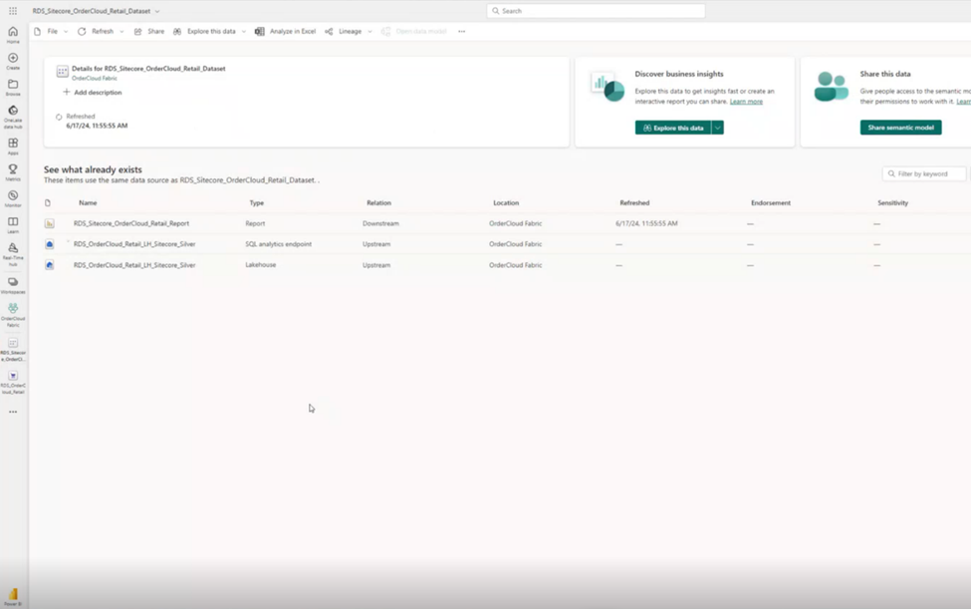
Task: Open the toolbar's more options ellipsis
Action: coord(461,32)
